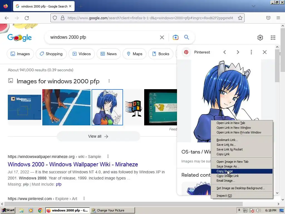Select Save Link As from context menu

point(242,145)
